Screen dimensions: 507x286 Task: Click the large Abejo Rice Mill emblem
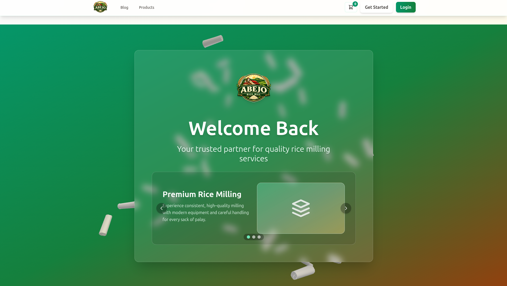coord(254,88)
